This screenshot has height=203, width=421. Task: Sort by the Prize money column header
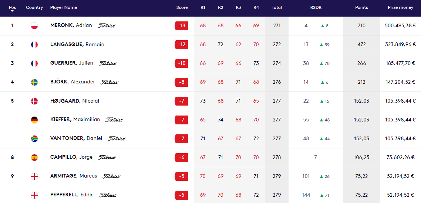pos(400,7)
